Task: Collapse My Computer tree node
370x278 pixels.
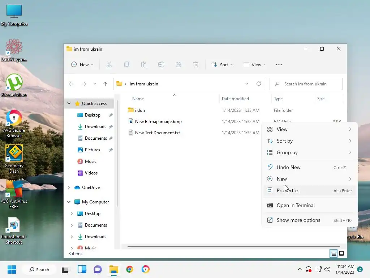Action: tap(69, 202)
